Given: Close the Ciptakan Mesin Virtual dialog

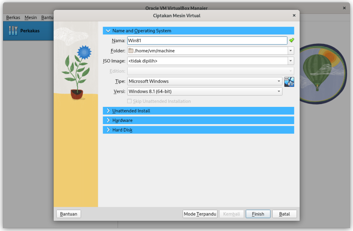Looking at the screenshot, I should point(294,16).
